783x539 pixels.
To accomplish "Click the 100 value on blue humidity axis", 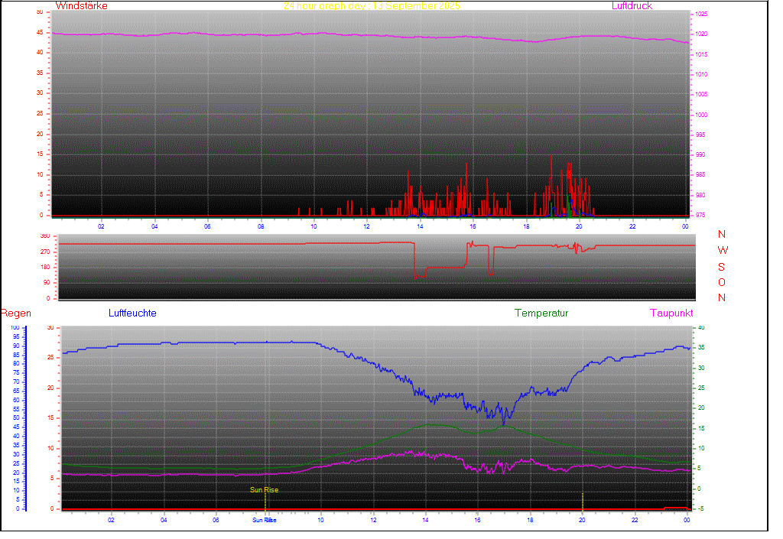I will tap(16, 328).
